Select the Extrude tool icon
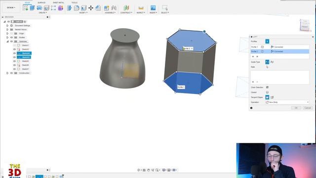The image size is (316, 178). (x=32, y=8)
